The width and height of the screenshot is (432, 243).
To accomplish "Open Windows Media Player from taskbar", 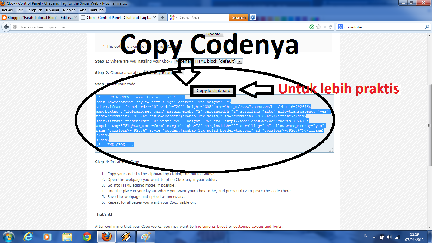I will click(47, 236).
